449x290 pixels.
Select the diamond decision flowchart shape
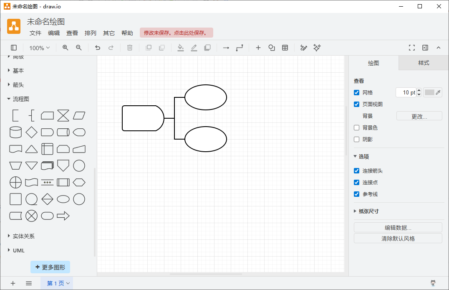31,132
